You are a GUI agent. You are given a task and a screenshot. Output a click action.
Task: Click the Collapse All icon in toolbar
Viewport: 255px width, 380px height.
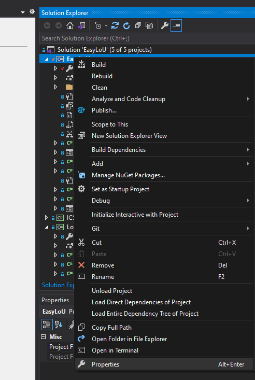[x=138, y=25]
